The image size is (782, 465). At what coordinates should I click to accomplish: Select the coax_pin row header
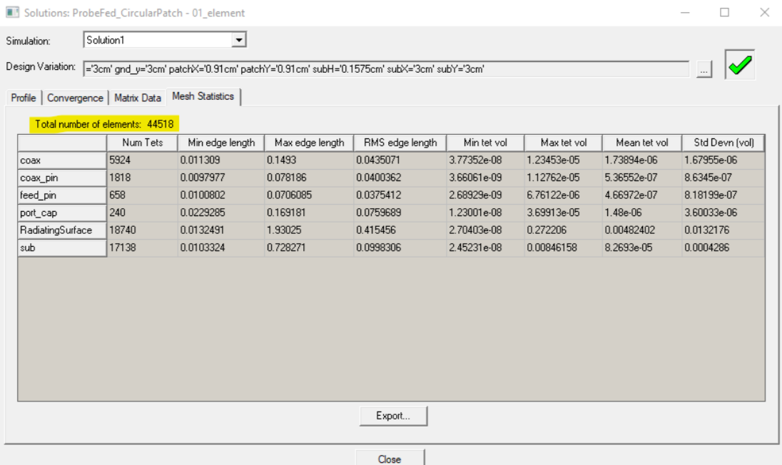[x=62, y=178]
